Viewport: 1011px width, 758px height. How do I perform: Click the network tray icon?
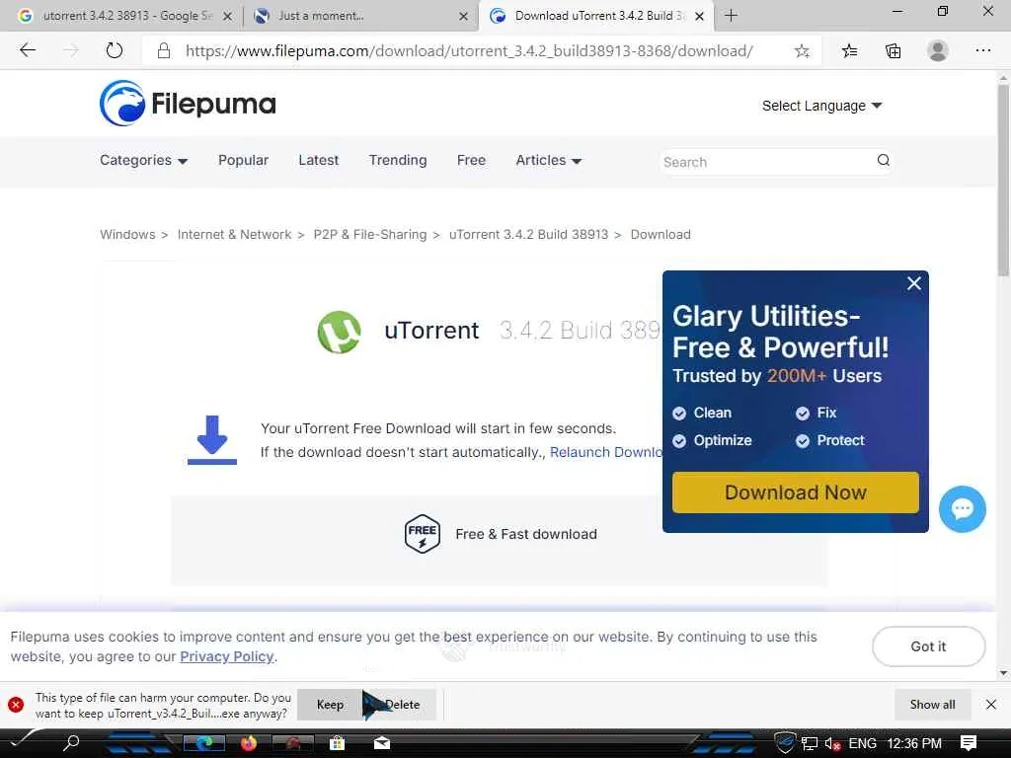810,744
